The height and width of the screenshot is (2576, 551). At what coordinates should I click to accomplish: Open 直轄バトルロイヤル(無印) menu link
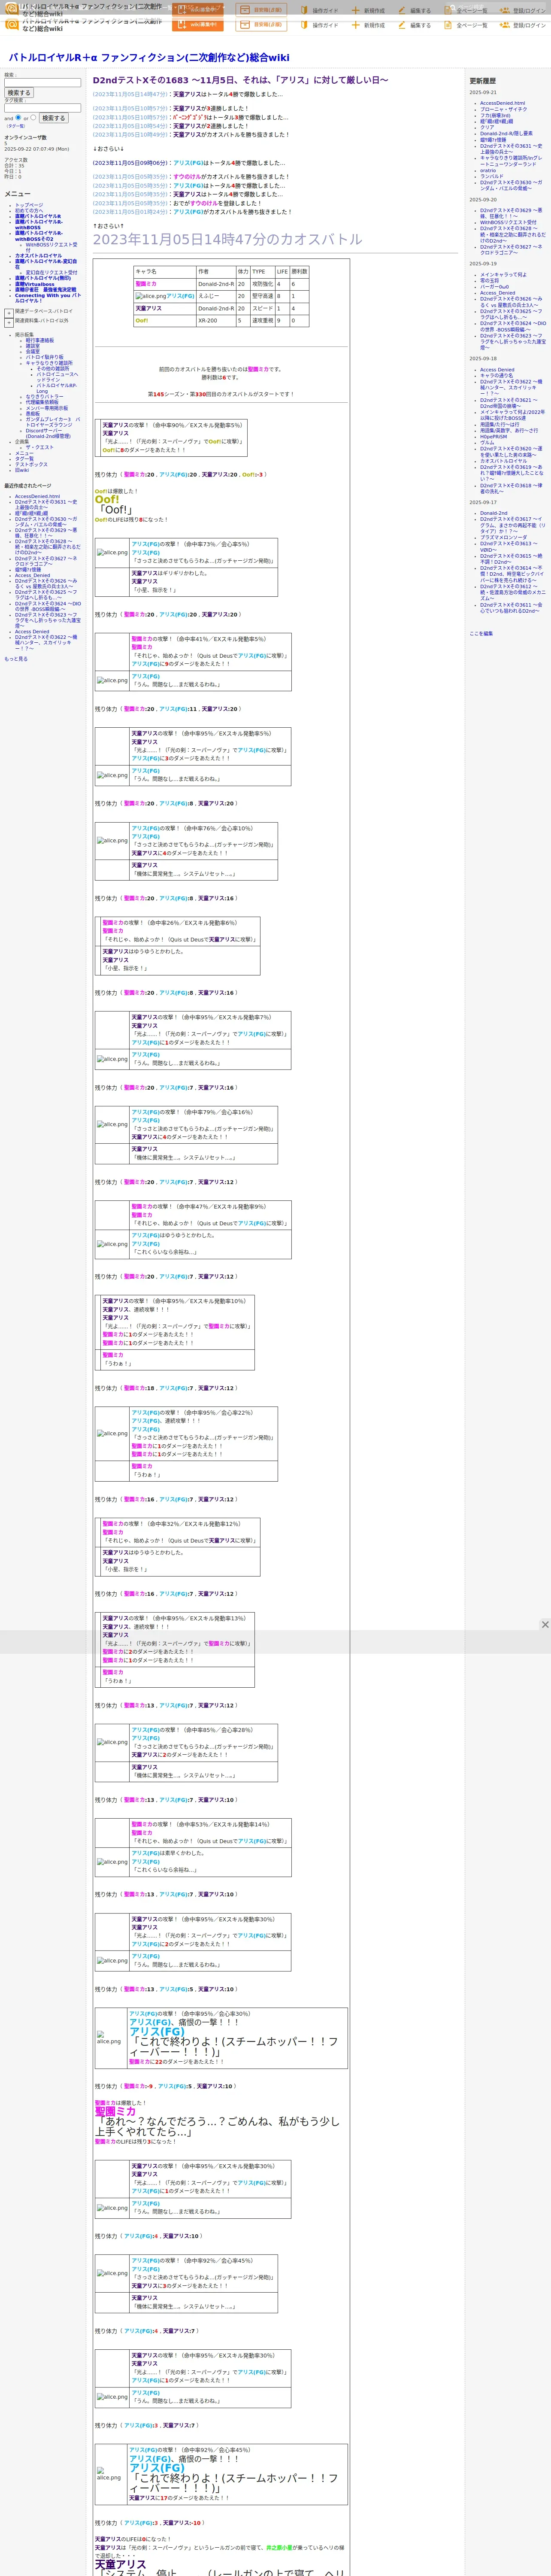(x=42, y=278)
